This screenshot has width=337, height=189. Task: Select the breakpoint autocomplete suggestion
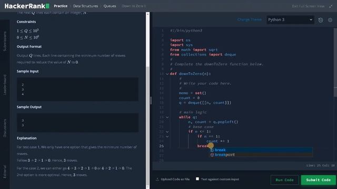261,154
